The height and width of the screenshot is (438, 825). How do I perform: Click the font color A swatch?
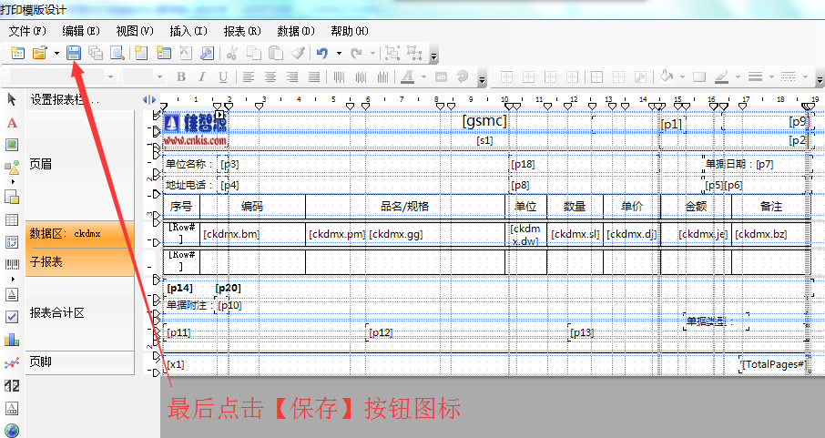click(x=407, y=76)
